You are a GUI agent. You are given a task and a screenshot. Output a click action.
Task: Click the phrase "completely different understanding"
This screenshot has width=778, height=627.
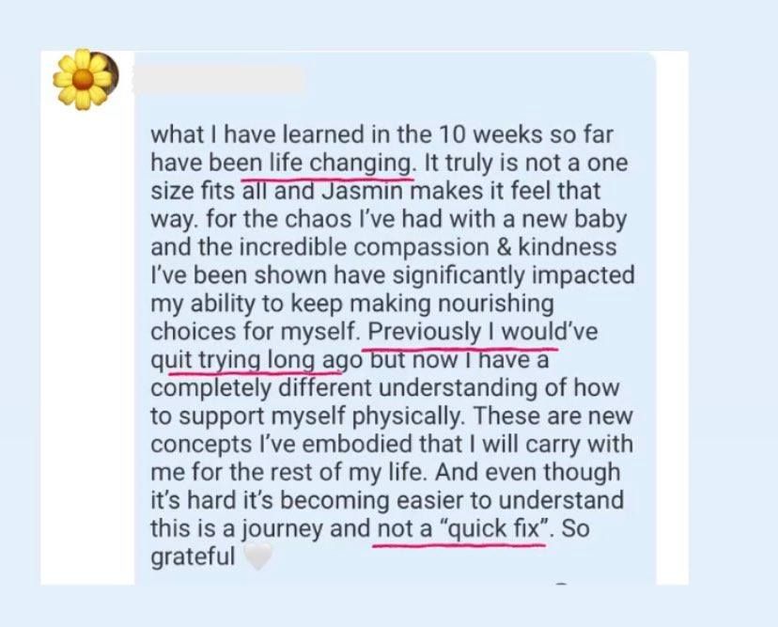coord(344,387)
